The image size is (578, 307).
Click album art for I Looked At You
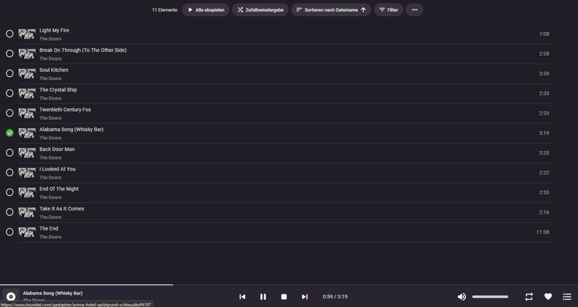click(27, 173)
